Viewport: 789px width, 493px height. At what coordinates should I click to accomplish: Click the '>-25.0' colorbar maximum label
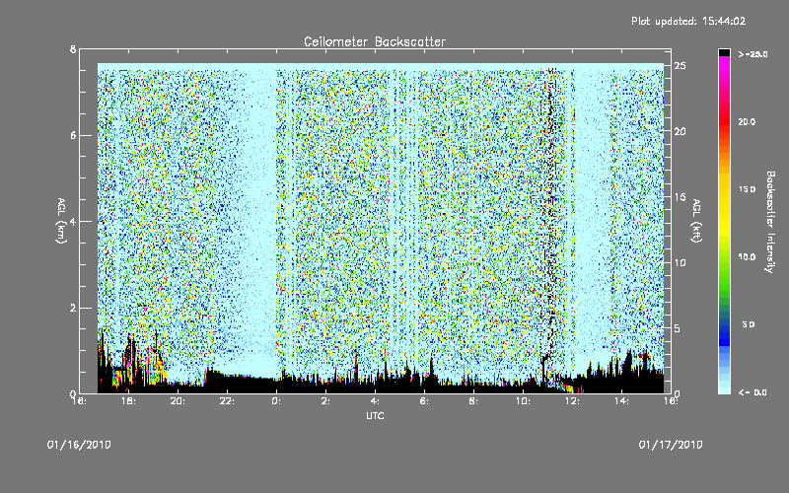(753, 54)
